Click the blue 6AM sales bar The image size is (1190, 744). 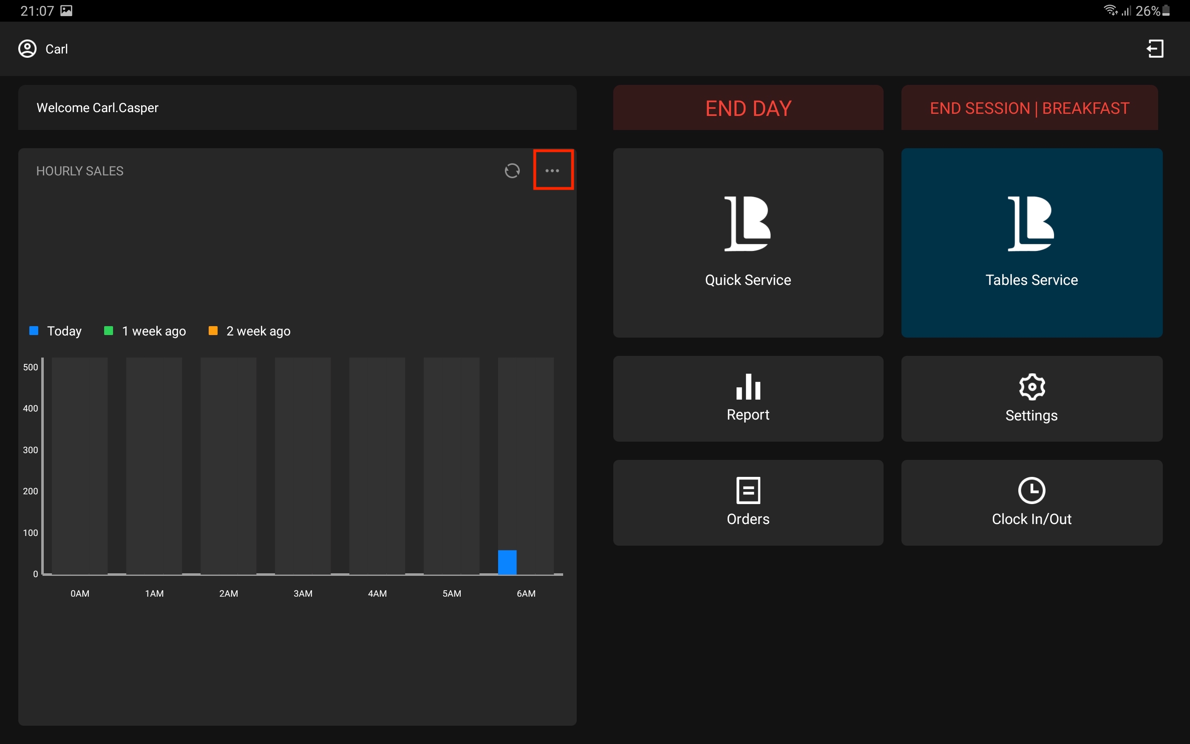[x=507, y=562]
